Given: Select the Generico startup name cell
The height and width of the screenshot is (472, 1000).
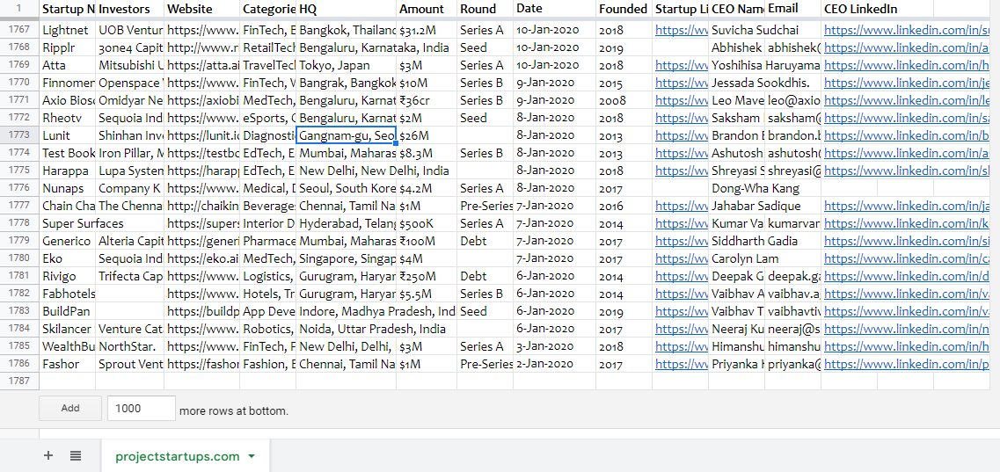Looking at the screenshot, I should coord(68,241).
